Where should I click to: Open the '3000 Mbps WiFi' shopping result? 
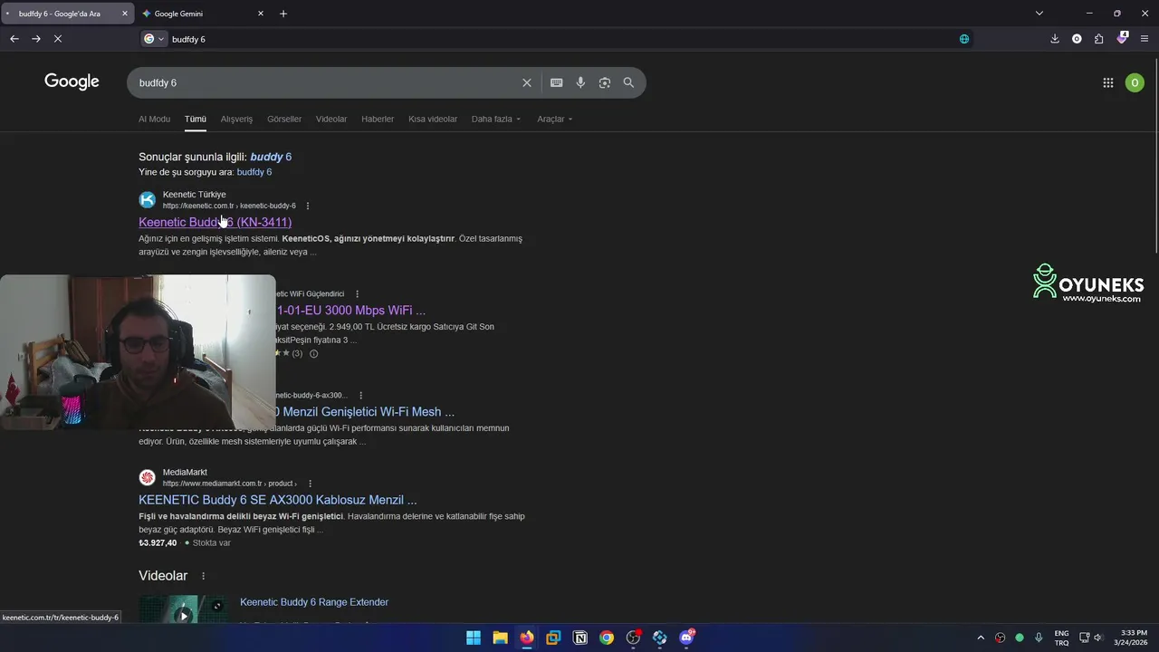(350, 310)
